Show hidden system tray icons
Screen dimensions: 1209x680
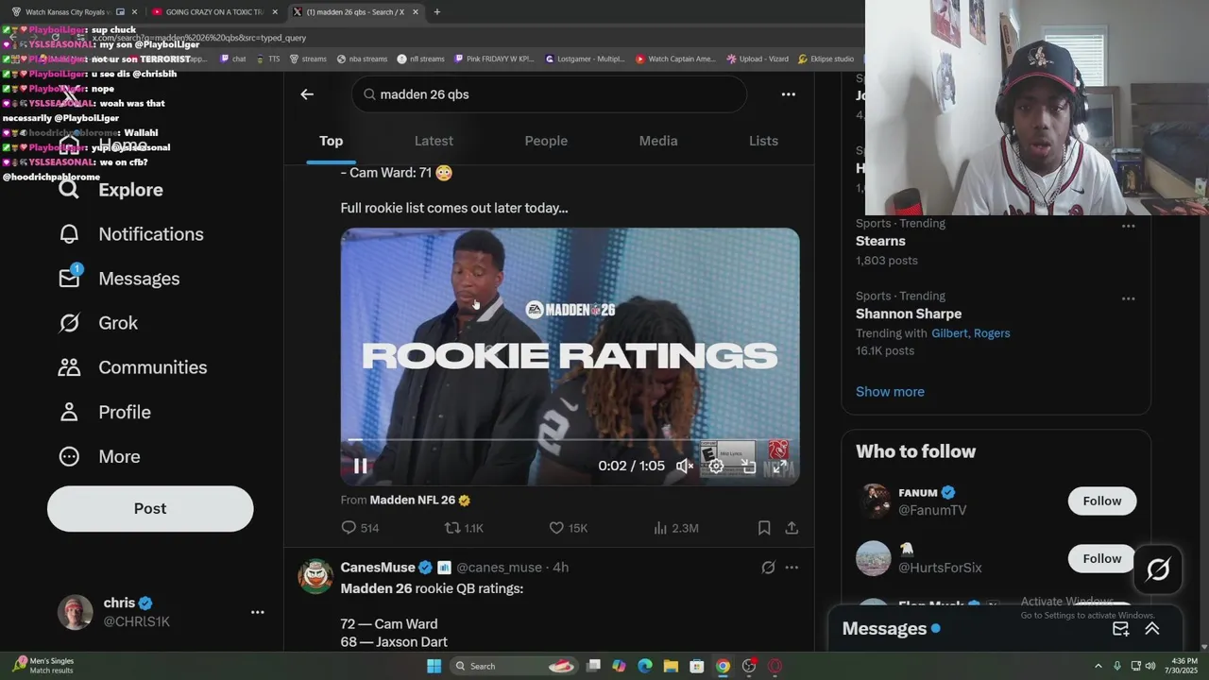1098,666
